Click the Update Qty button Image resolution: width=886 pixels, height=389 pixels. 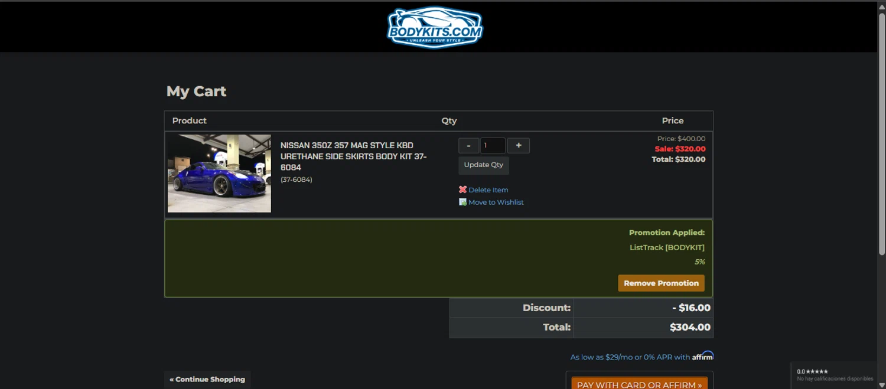click(x=484, y=165)
